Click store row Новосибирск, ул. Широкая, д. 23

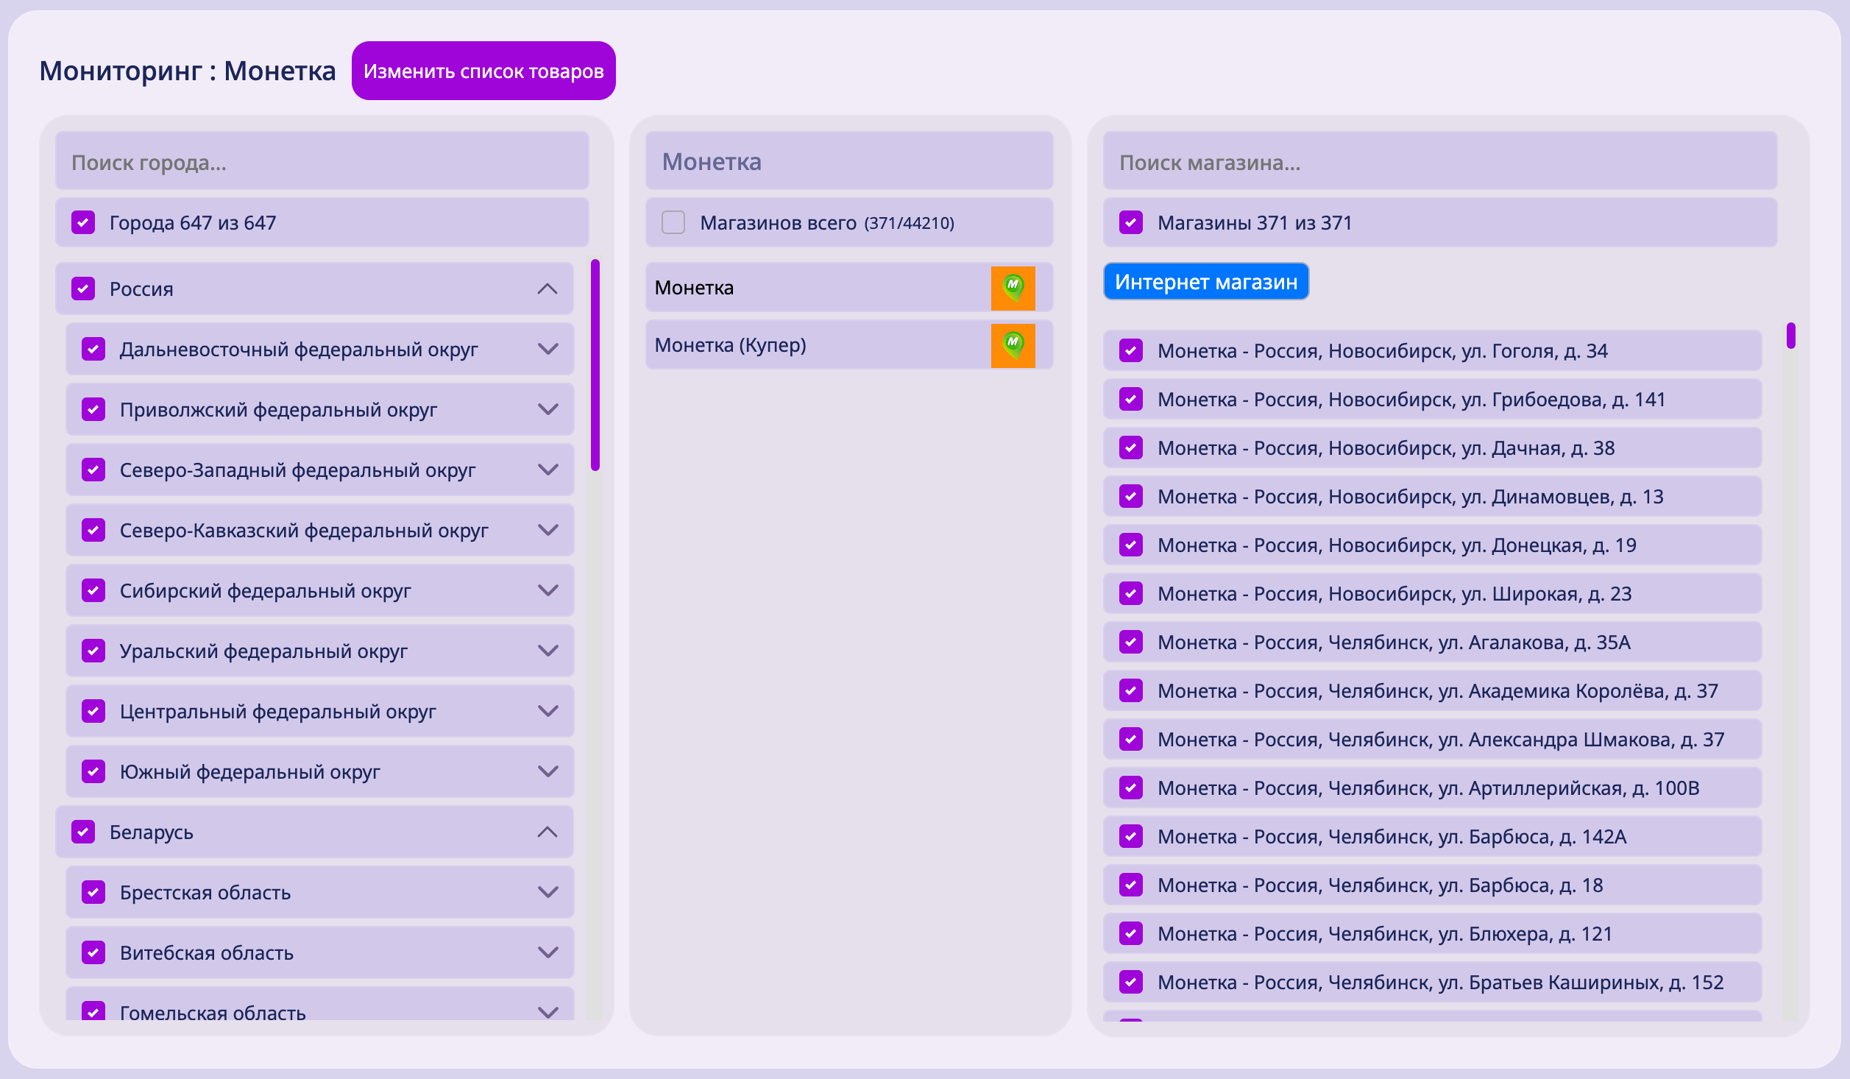(1432, 593)
